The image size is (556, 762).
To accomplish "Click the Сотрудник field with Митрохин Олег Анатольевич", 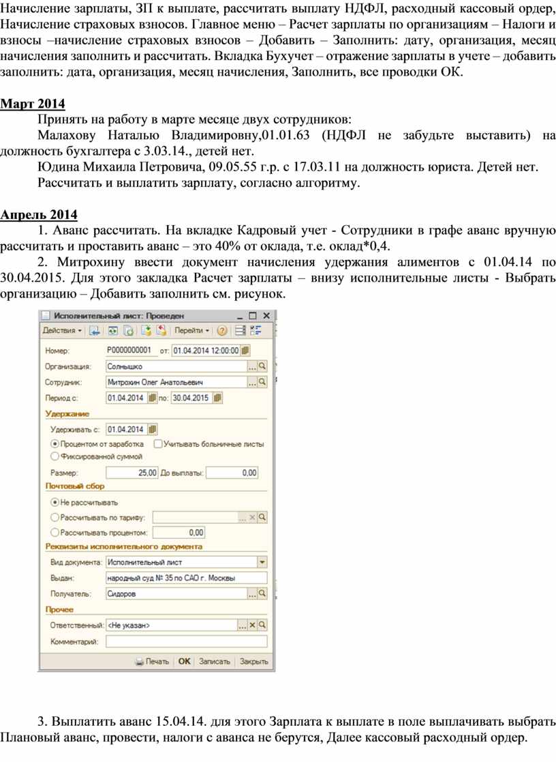I will 176,383.
